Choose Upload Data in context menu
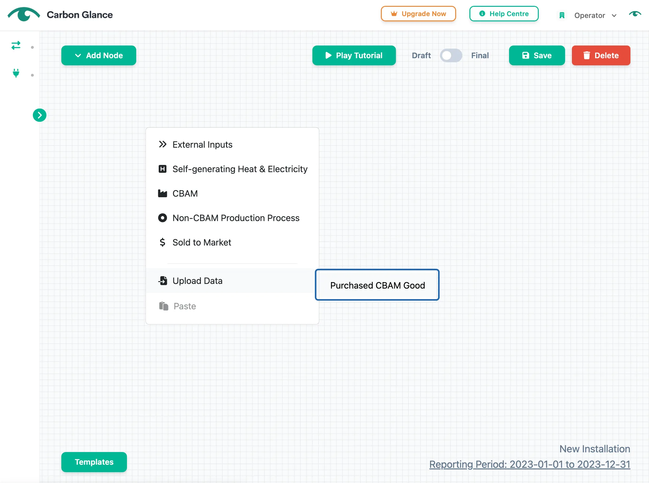The height and width of the screenshot is (483, 649). [232, 281]
